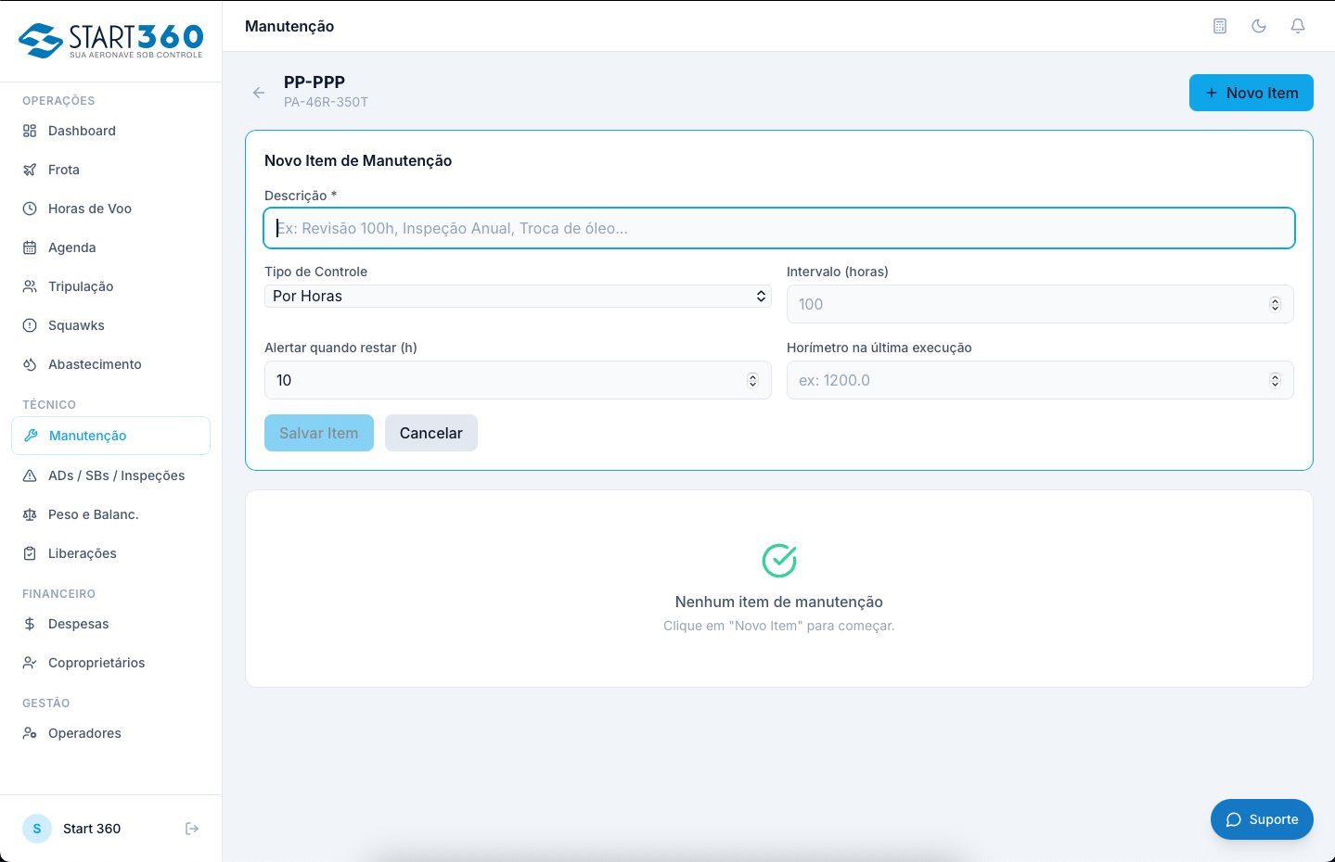Click Cancelar button
The image size is (1335, 862).
pos(431,433)
